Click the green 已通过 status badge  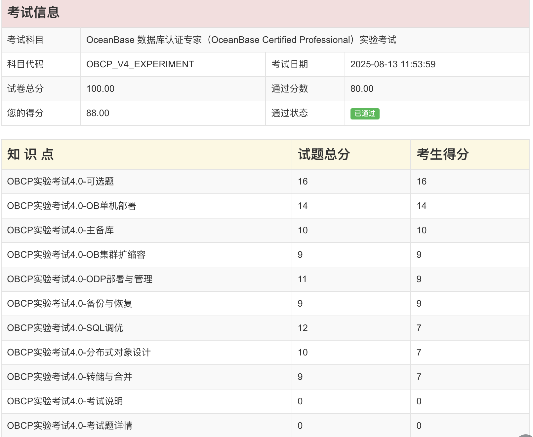(x=365, y=114)
